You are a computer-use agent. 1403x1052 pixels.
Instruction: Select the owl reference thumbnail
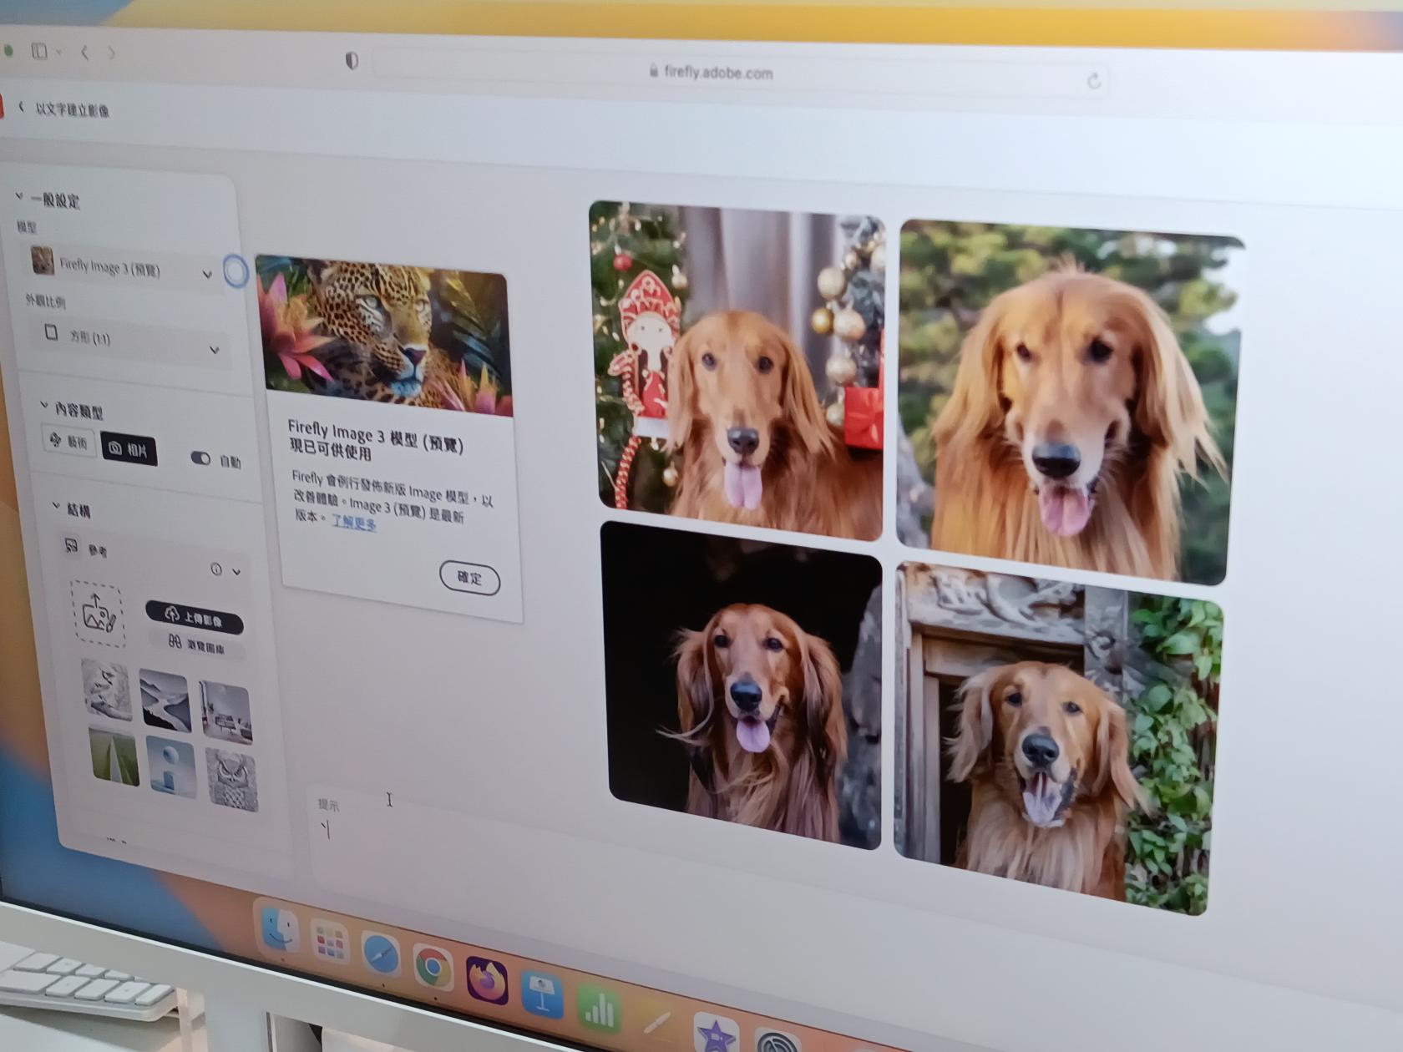(231, 780)
